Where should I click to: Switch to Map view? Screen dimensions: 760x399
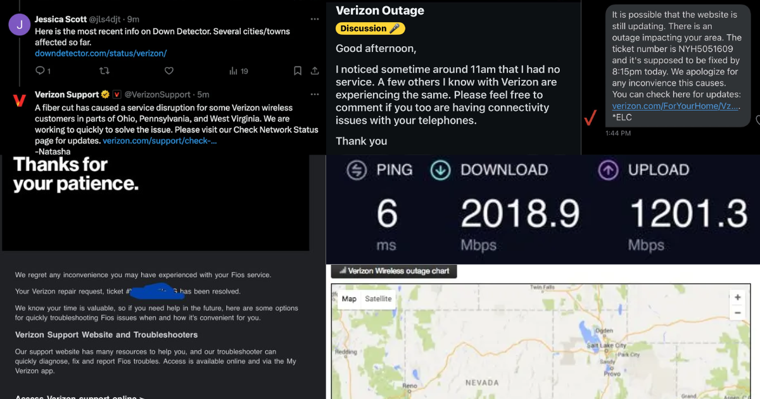pos(349,299)
